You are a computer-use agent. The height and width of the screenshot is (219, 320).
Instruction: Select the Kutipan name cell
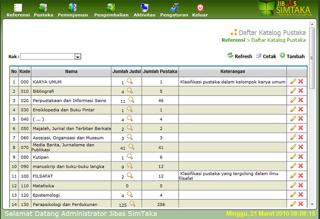71,157
